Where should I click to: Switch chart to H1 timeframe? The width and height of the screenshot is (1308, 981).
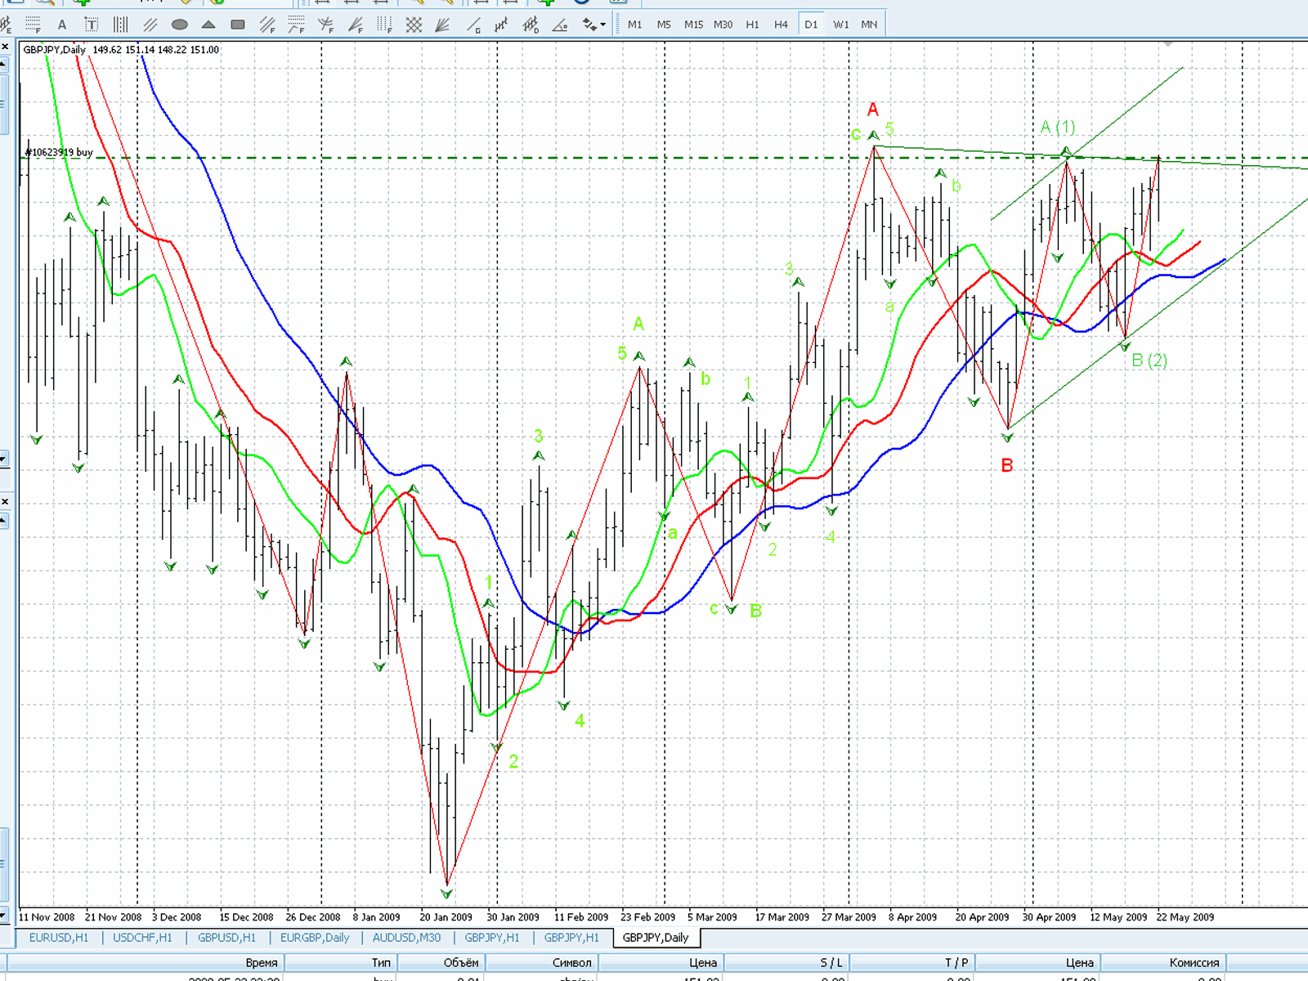click(x=752, y=25)
